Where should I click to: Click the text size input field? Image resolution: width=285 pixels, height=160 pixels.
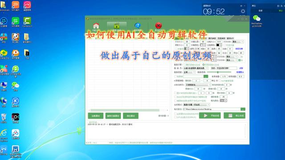click(x=187, y=42)
